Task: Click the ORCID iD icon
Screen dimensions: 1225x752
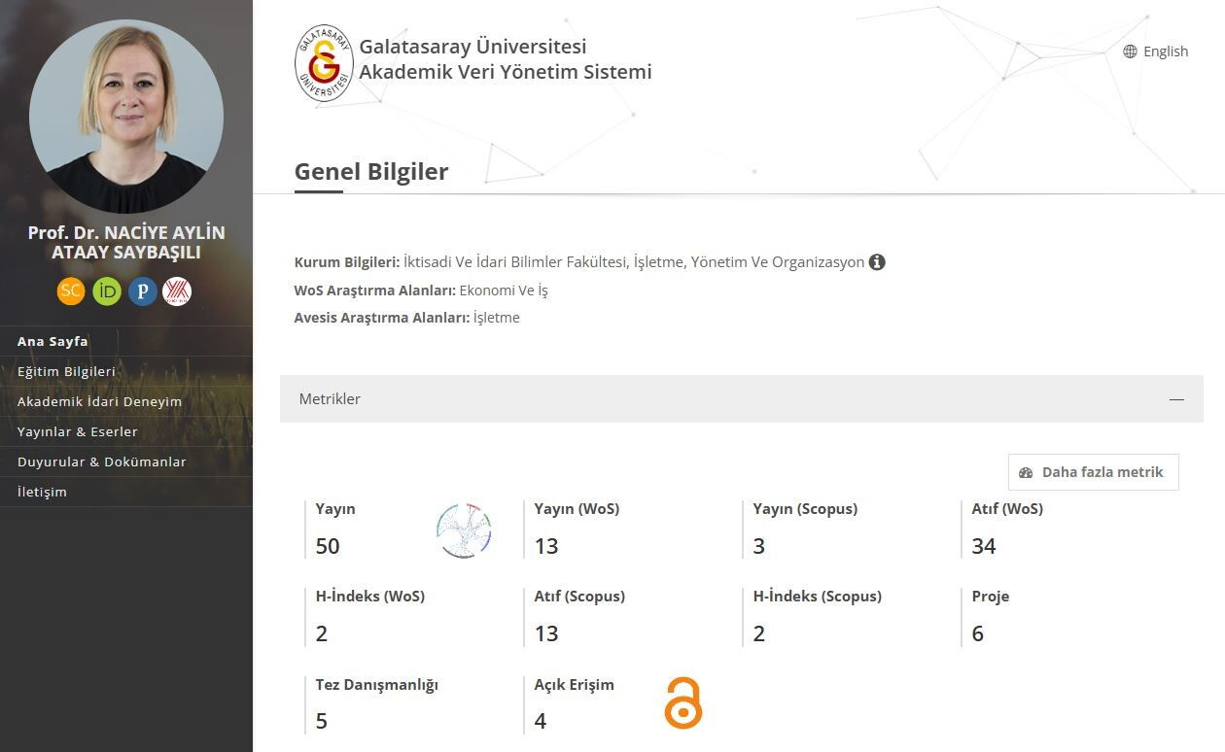Action: 107,291
